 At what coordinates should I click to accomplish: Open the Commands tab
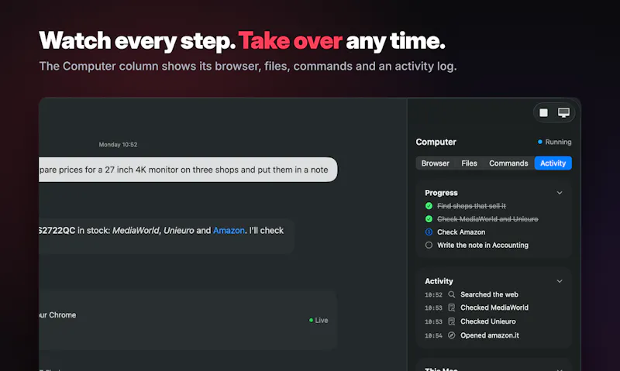(x=508, y=163)
